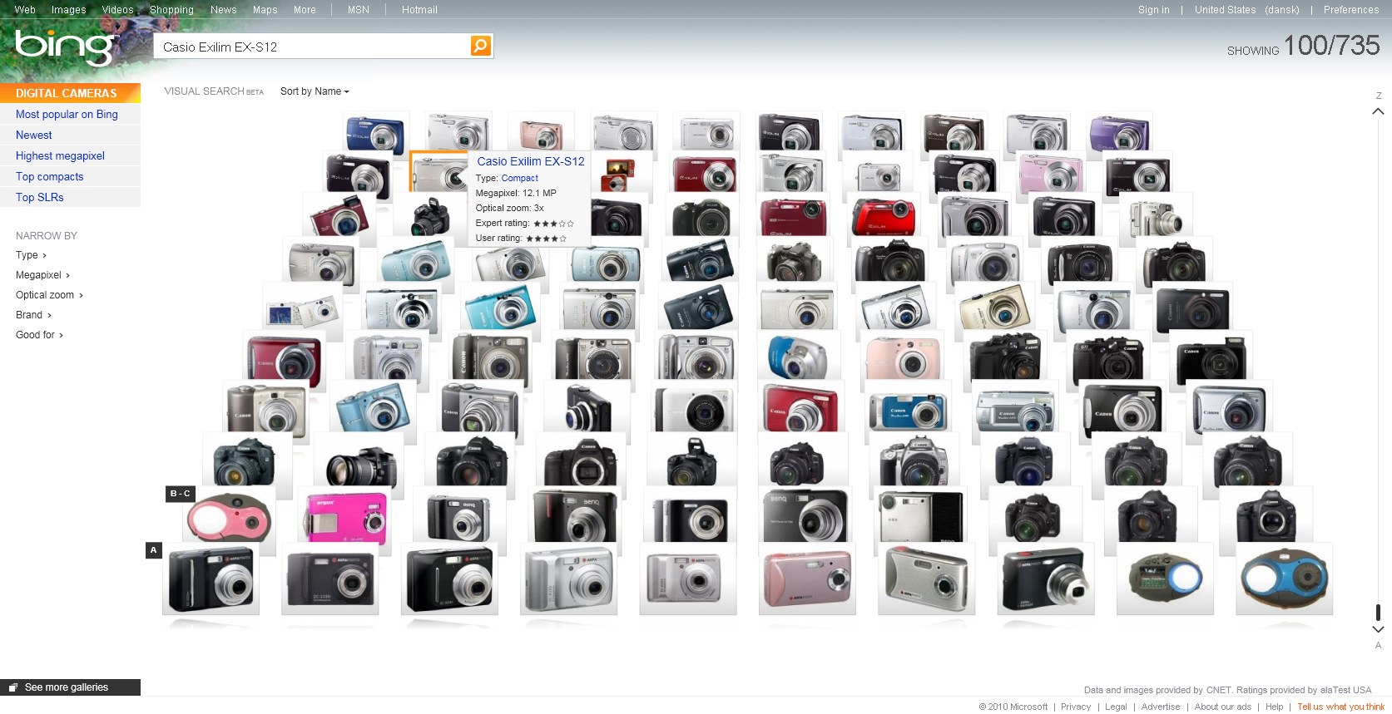This screenshot has width=1392, height=714.
Task: Click the Bing logo
Action: (65, 47)
